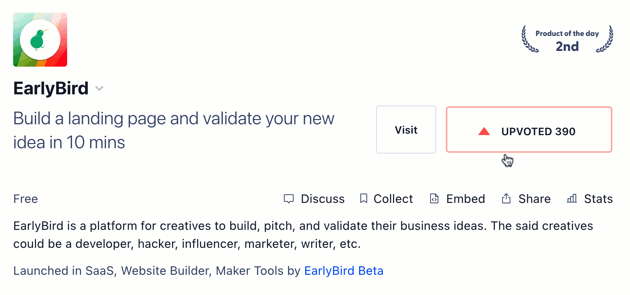Click the Share upload icon
The width and height of the screenshot is (630, 295).
tap(506, 198)
